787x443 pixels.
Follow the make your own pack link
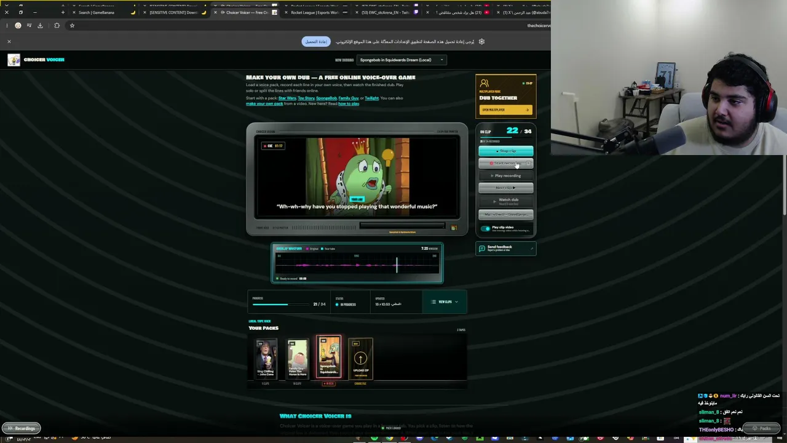[x=264, y=104]
